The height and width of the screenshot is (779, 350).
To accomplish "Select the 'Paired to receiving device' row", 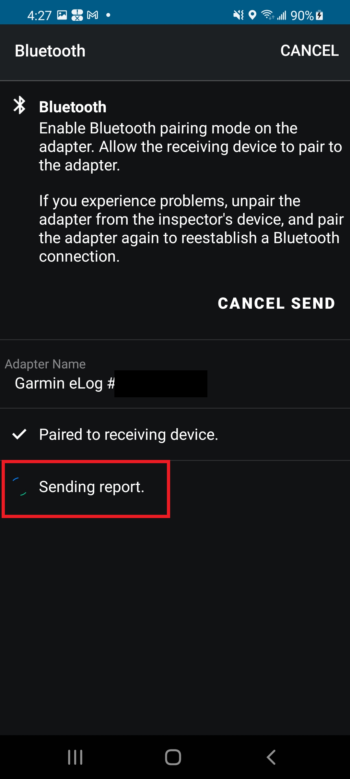I will click(x=175, y=434).
